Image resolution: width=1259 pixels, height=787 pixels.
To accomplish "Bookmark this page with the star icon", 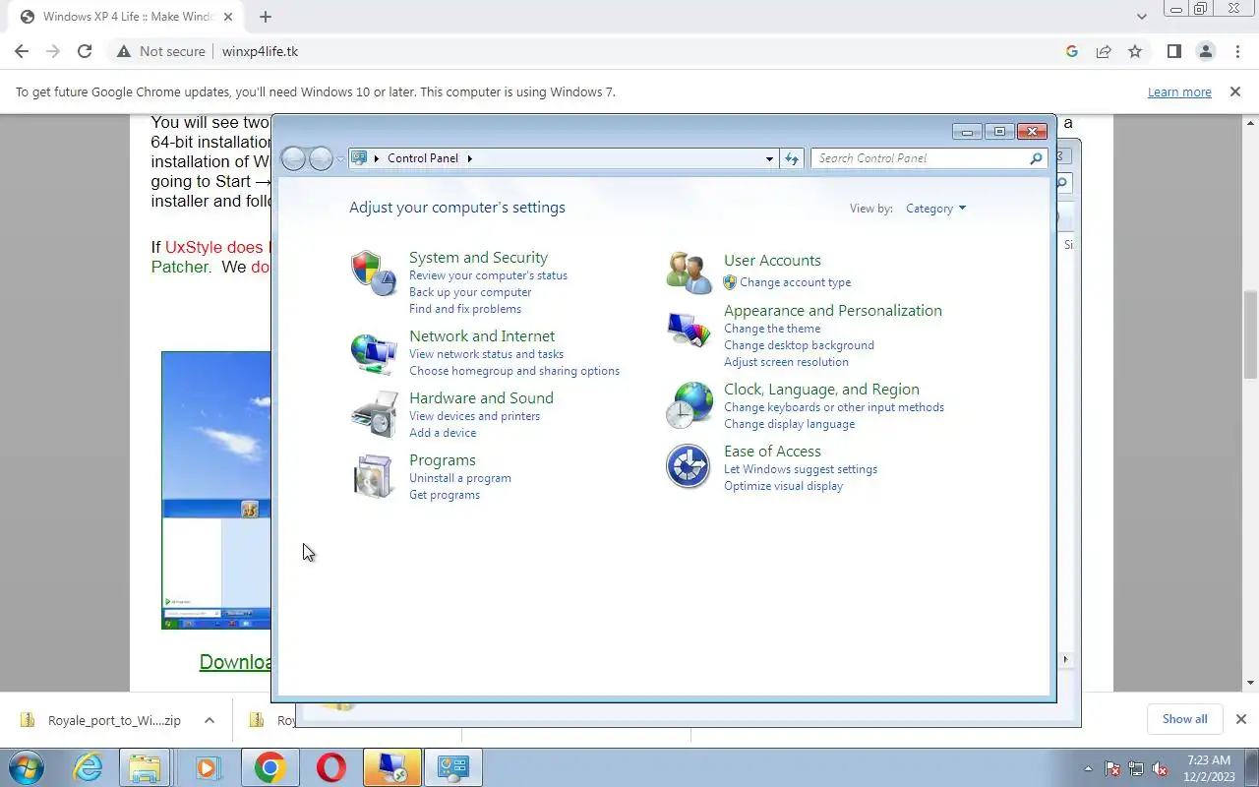I will pos(1135,51).
